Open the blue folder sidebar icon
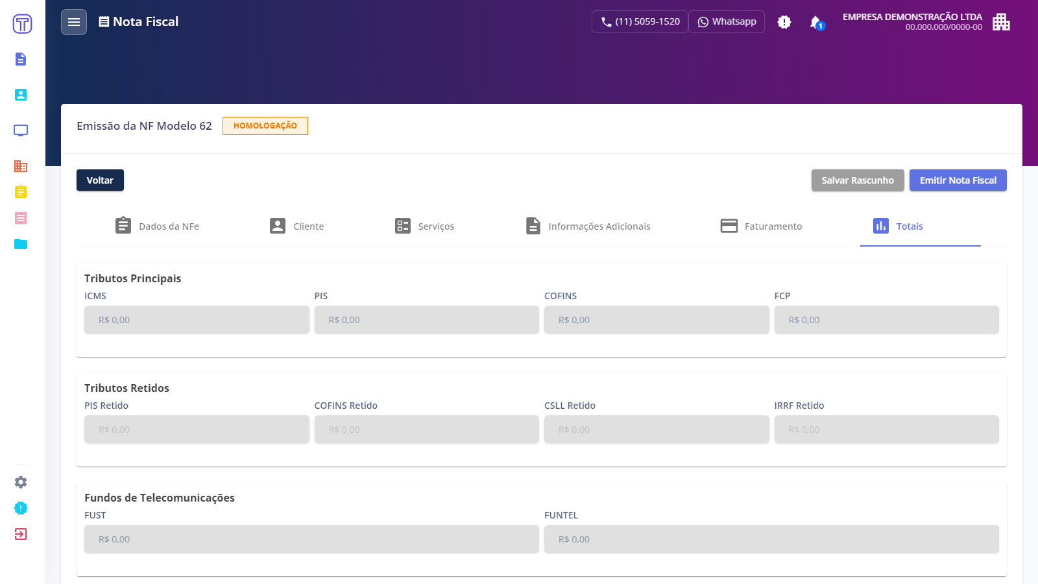Viewport: 1038px width, 584px height. (21, 244)
